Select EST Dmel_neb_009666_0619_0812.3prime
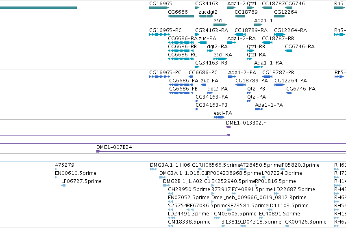The height and width of the screenshot is (228, 346). point(213,202)
